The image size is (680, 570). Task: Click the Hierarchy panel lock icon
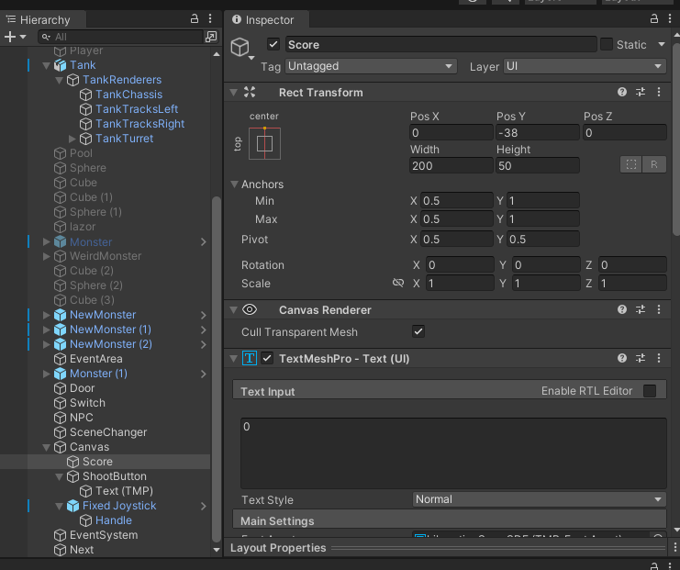[194, 19]
